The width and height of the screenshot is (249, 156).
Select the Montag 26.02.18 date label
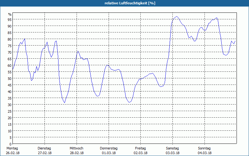[x=12, y=151]
